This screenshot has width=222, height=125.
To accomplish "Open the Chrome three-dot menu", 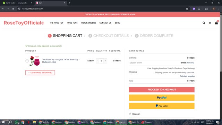I will [219, 9].
